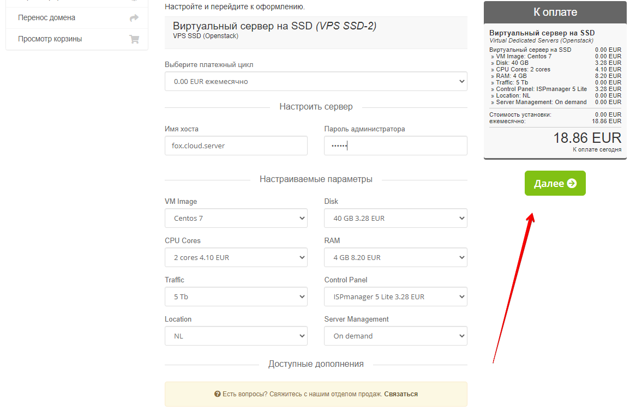636x417 pixels.
Task: Click summary line VM Image: Centos 7
Action: (555, 56)
